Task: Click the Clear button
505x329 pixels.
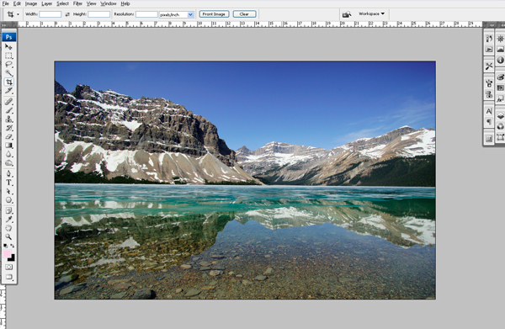Action: click(244, 14)
